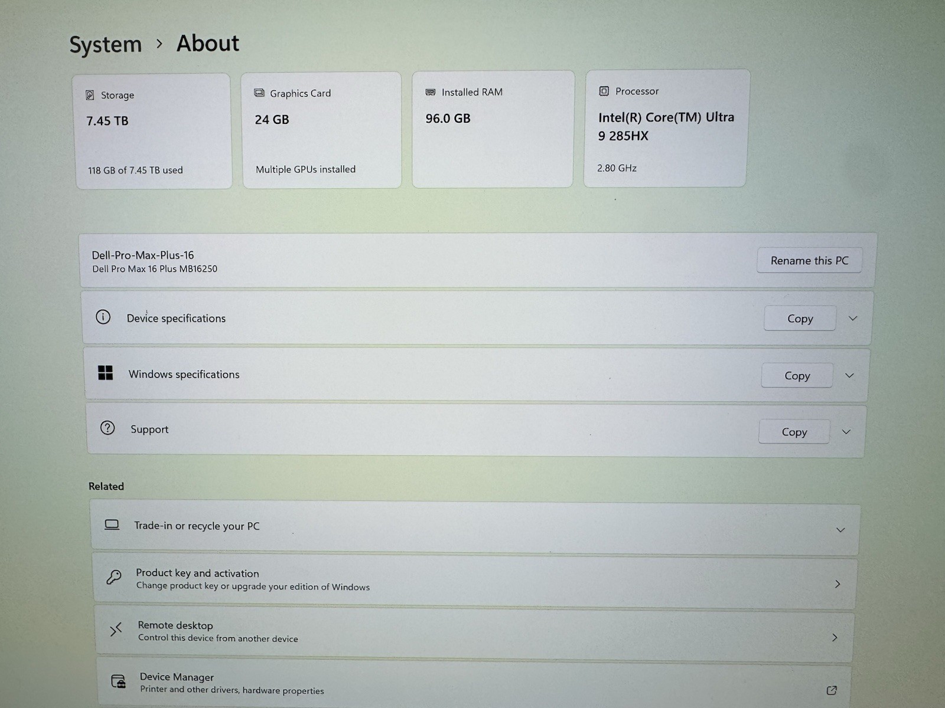Click the Device specifications info icon
The width and height of the screenshot is (945, 708).
[x=103, y=317]
